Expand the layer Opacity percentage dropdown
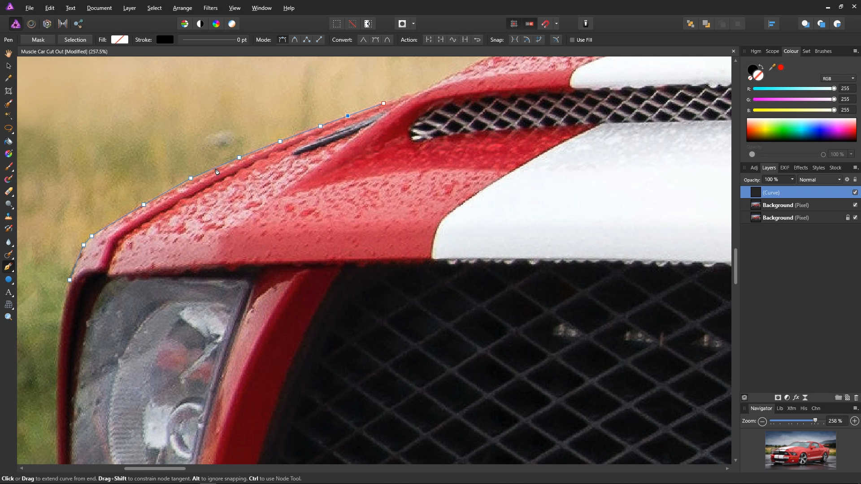The image size is (861, 484). point(792,179)
